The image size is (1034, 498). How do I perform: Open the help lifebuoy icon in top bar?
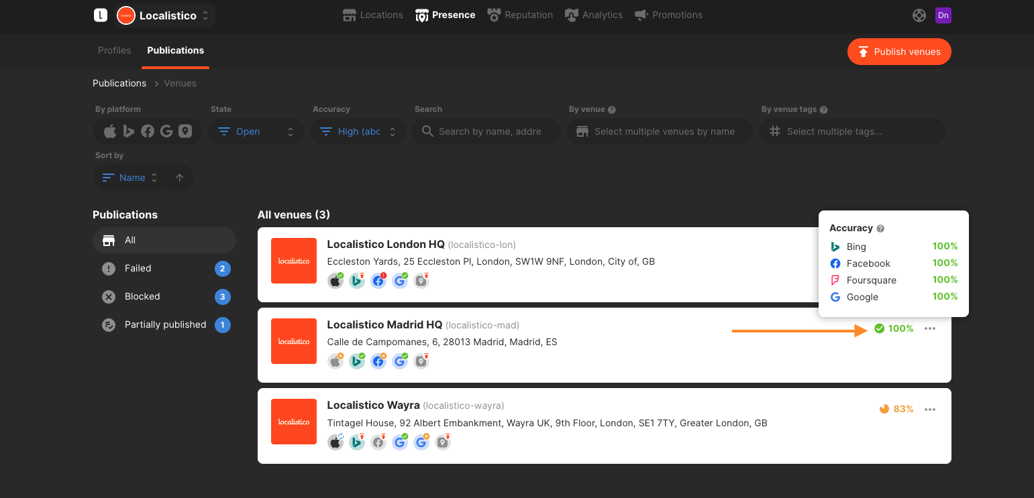(919, 15)
